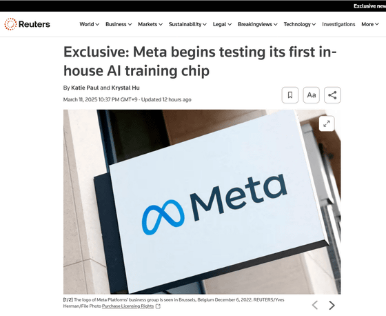Open the Legal navigation dropdown

pos(222,24)
